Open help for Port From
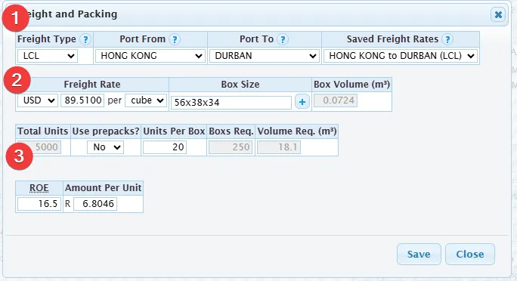This screenshot has width=517, height=281. (175, 39)
